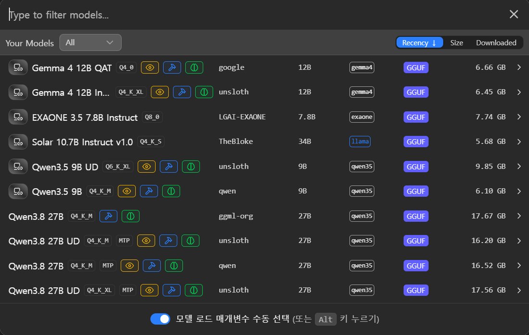The image size is (529, 335).
Task: Select the model name 'Solar 10.7B Instruct v1.0'
Action: (82, 142)
